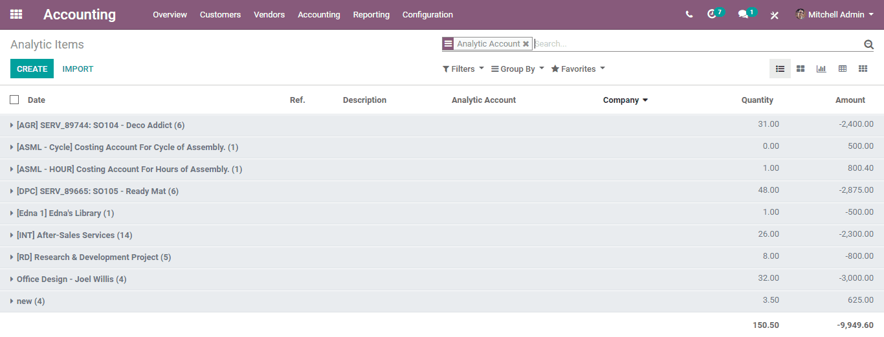Screen dimensions: 884x337
Task: Open the Reporting menu
Action: 371,14
